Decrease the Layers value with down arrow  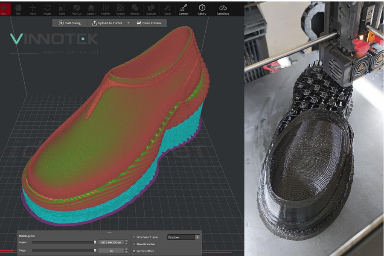[126, 244]
